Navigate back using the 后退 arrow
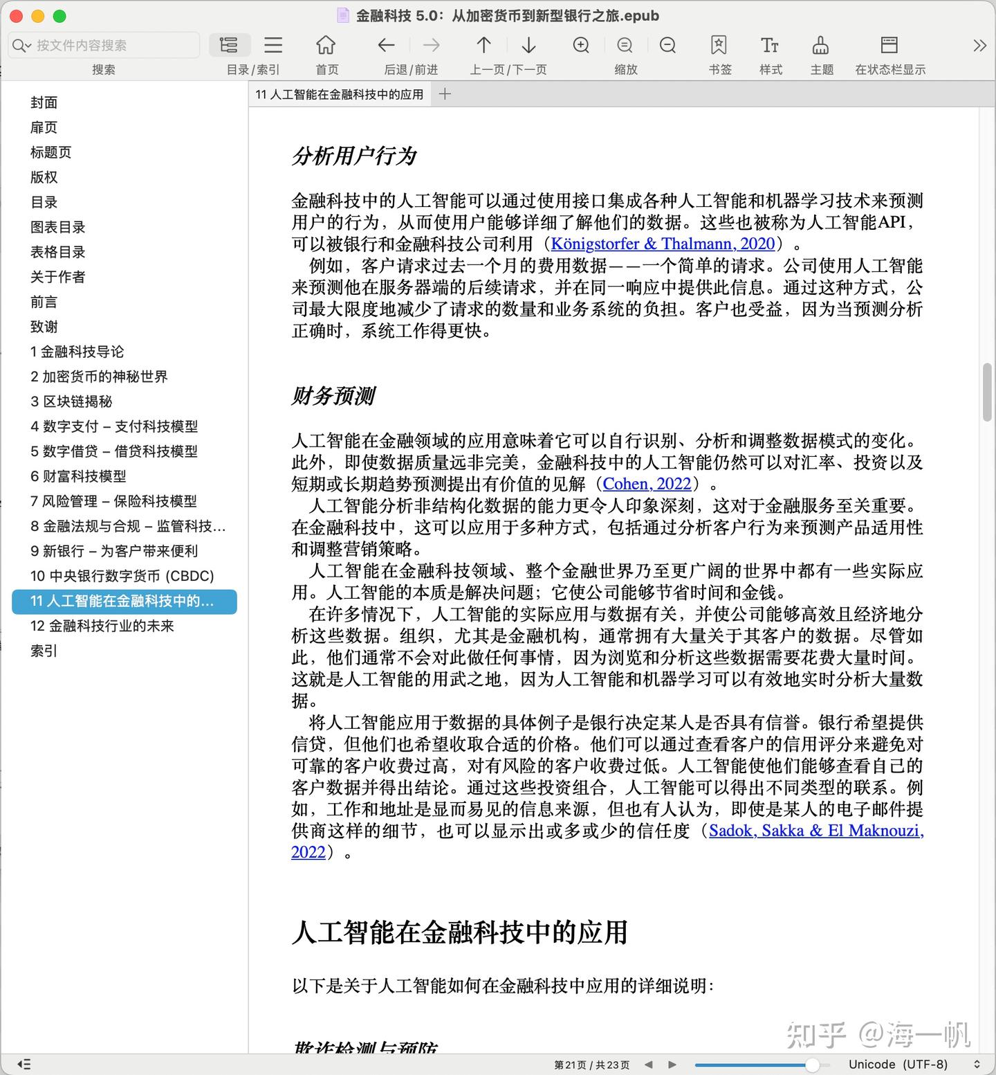The image size is (996, 1075). [386, 44]
